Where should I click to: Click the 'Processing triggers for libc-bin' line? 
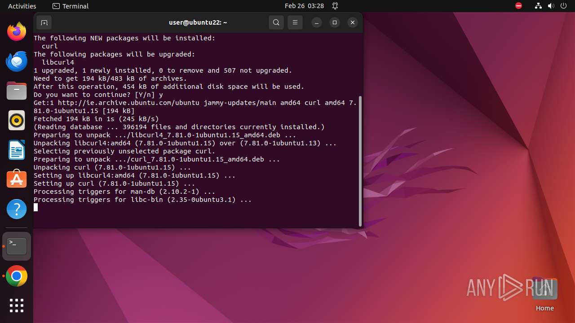[x=142, y=200]
